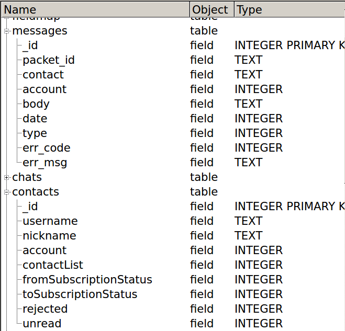Select the username field

[50, 221]
